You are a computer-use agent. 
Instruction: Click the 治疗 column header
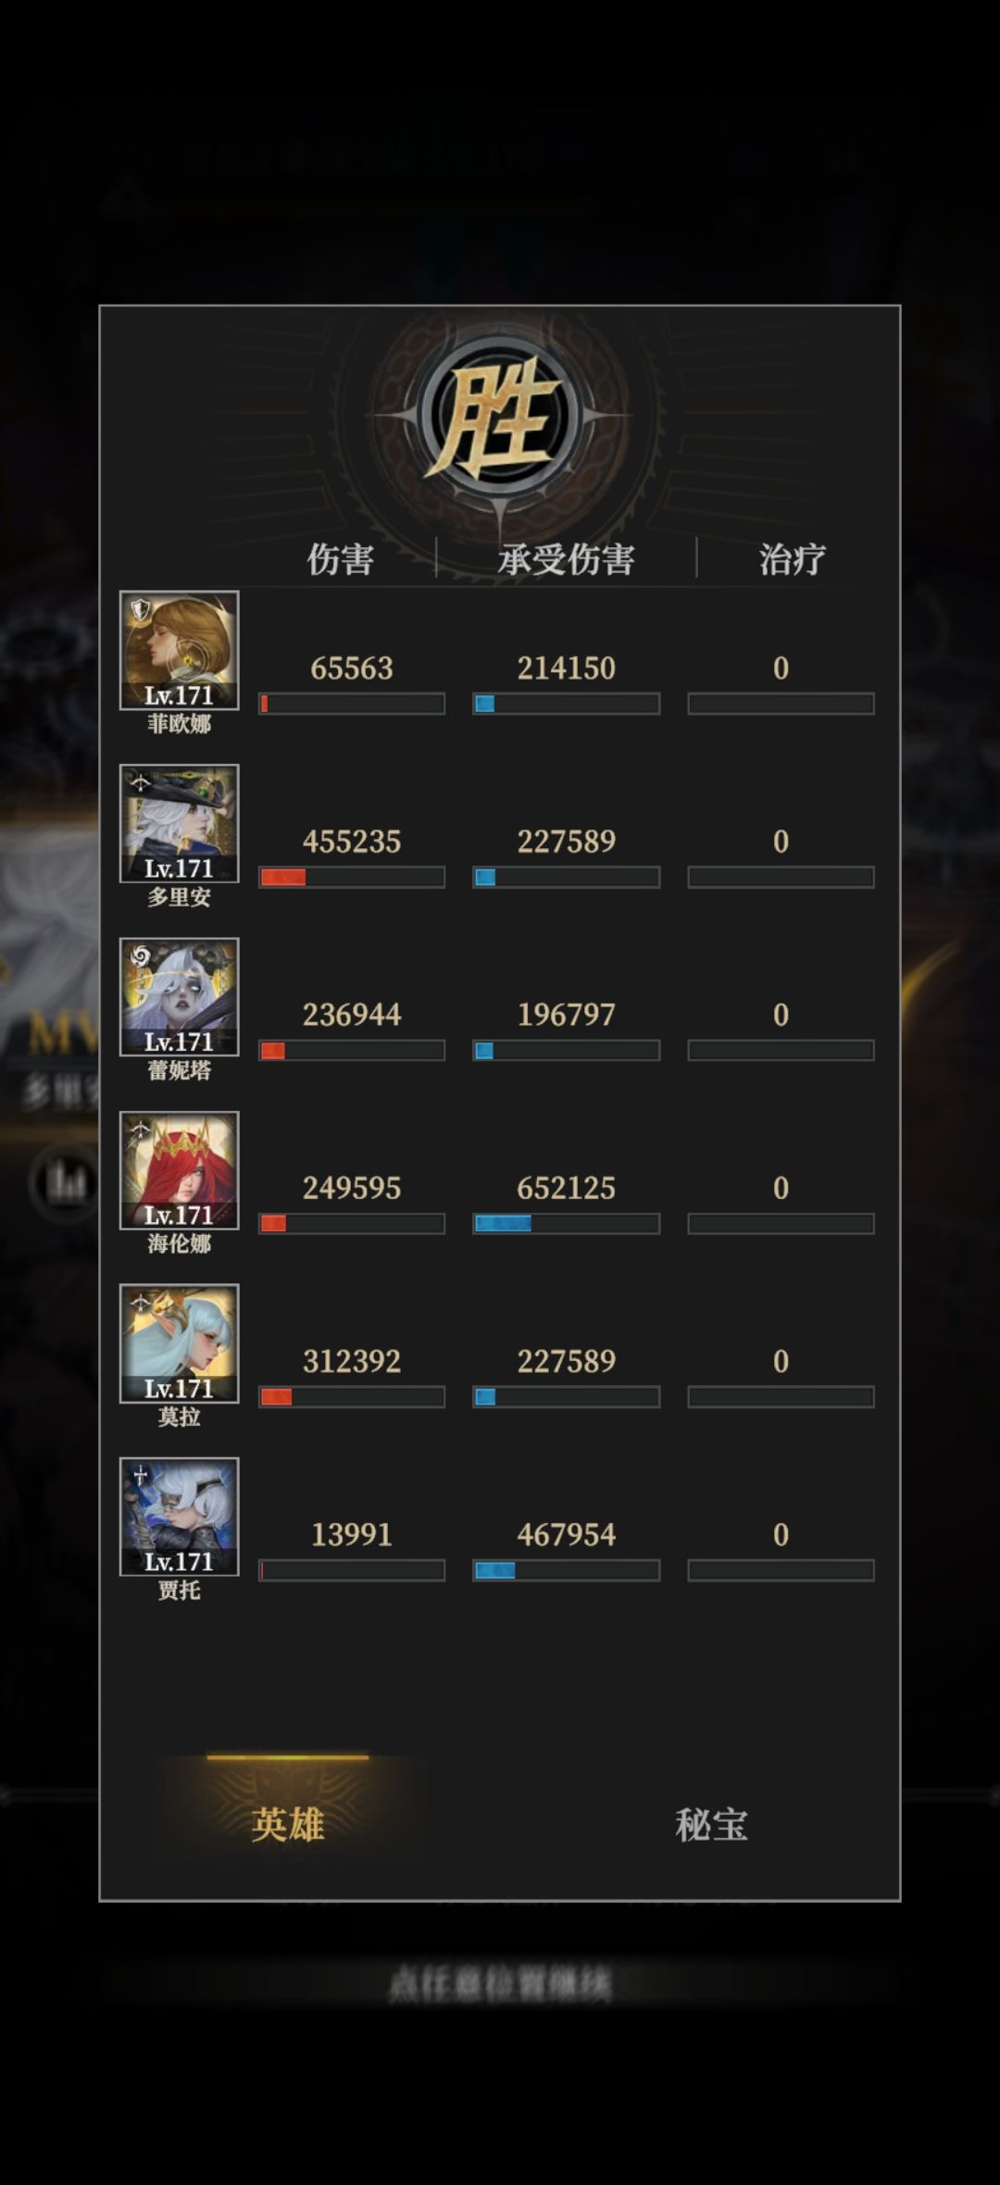click(792, 559)
